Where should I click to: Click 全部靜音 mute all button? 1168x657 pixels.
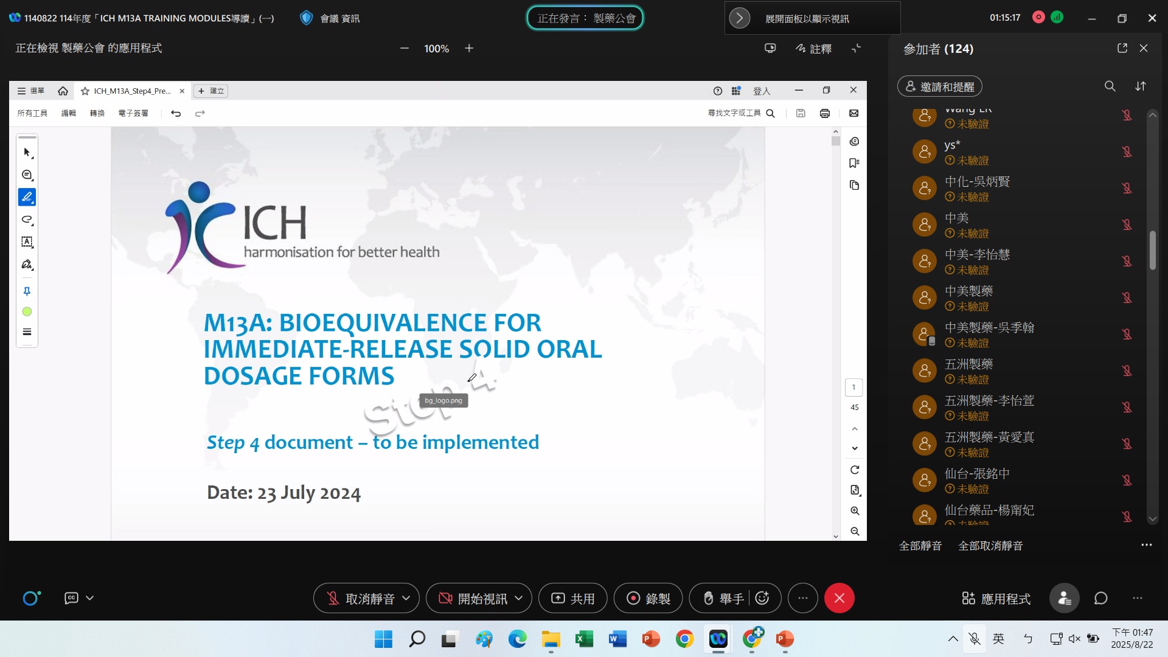point(920,546)
